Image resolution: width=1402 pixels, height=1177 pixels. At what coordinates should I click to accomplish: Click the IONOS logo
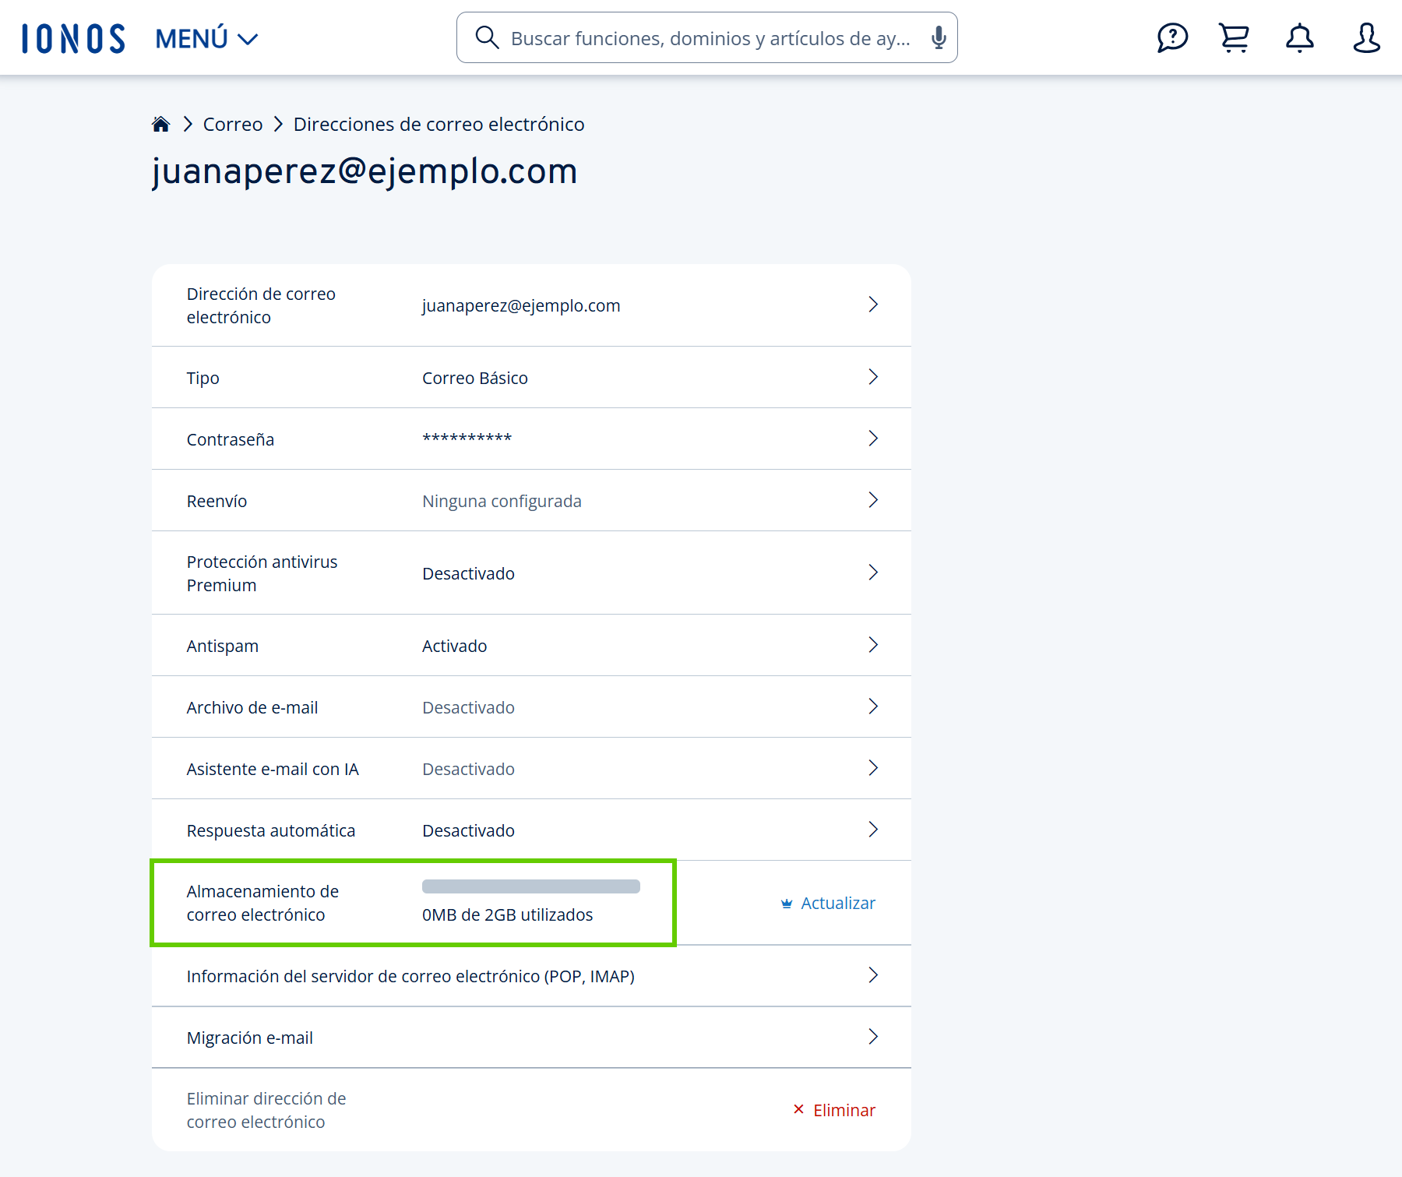[73, 38]
